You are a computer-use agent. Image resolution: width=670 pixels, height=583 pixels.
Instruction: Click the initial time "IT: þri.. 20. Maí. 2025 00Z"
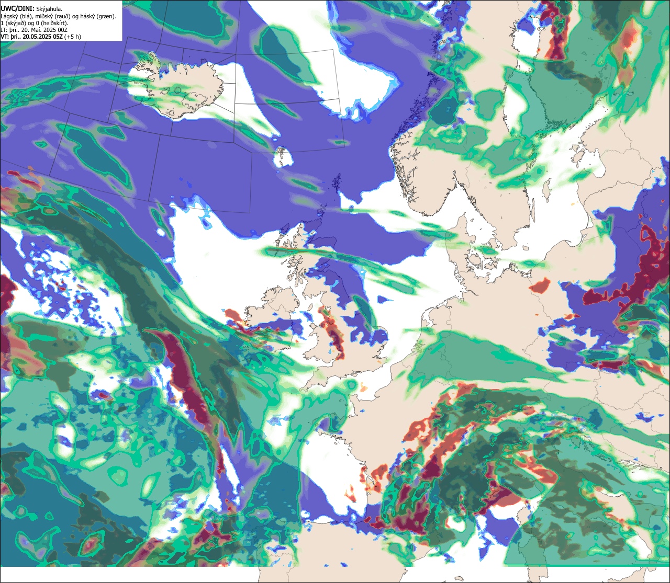click(34, 30)
